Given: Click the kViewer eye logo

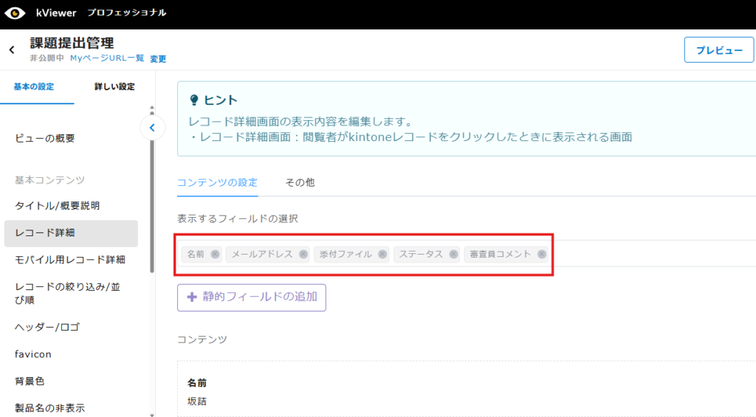Looking at the screenshot, I should coord(15,13).
